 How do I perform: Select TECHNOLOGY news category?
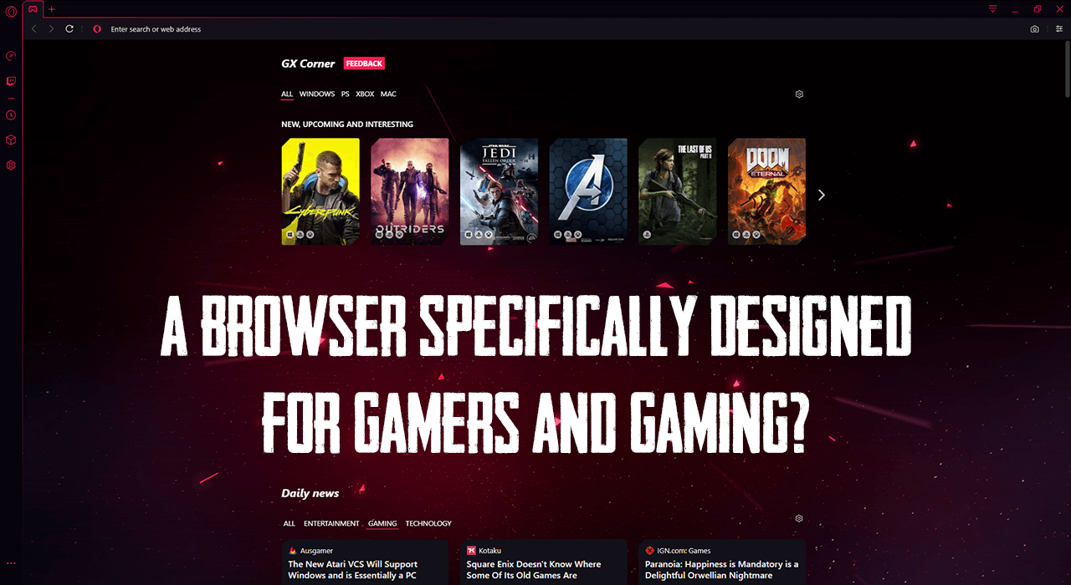tap(428, 524)
